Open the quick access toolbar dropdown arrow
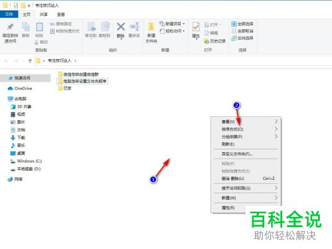This screenshot has height=249, width=332. click(x=29, y=5)
